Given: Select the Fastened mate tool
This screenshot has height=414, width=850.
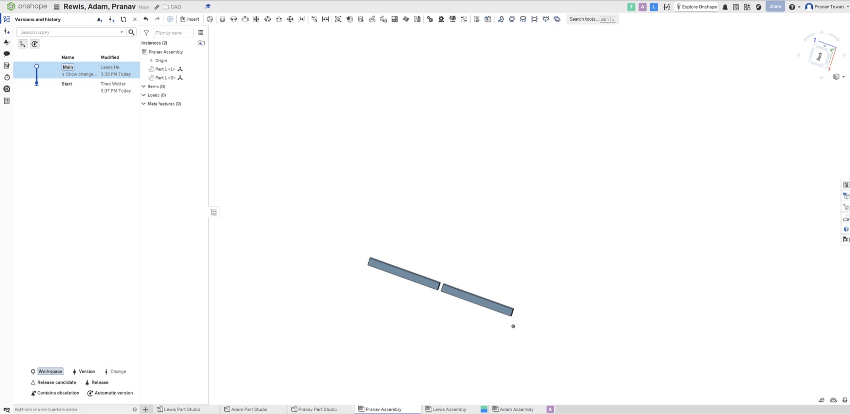Looking at the screenshot, I should click(222, 19).
